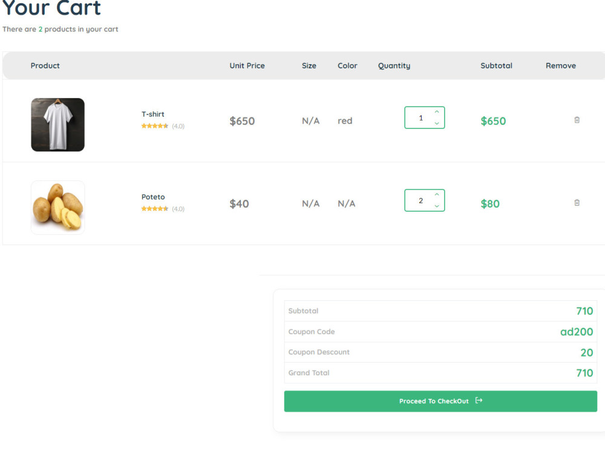
Task: Click the Product column header
Action: [45, 65]
